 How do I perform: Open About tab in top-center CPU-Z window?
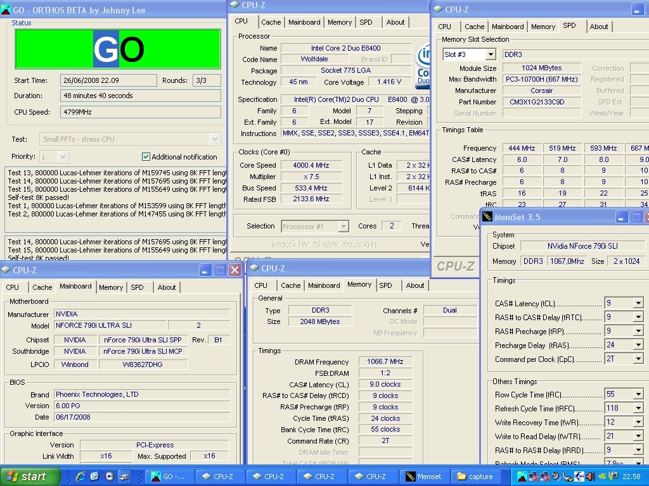395,22
